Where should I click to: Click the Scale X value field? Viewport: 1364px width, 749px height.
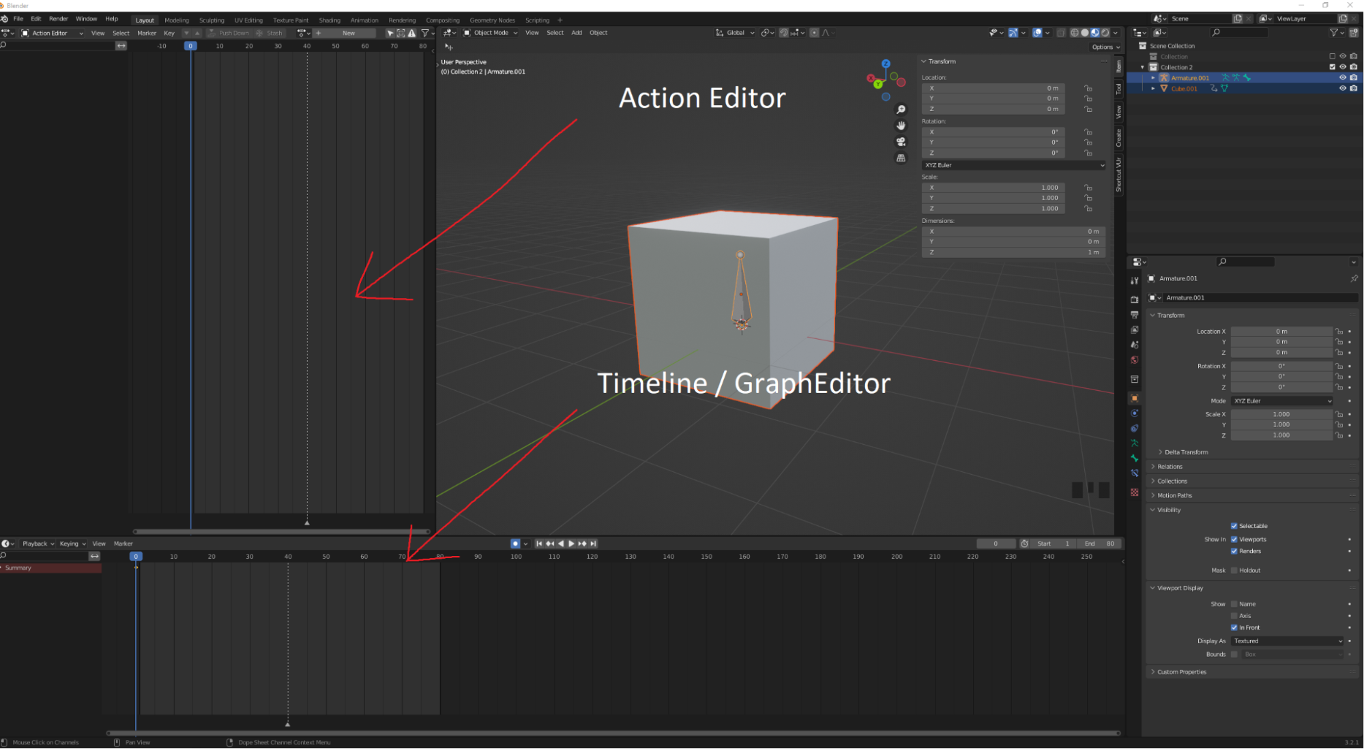pos(1282,414)
